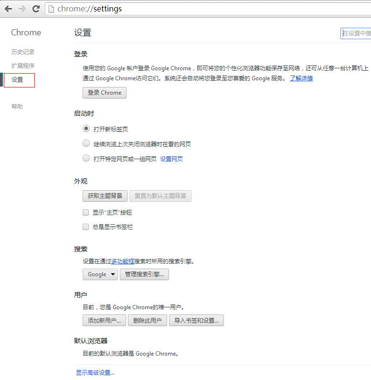Open 历史记录 in the sidebar

(x=23, y=52)
